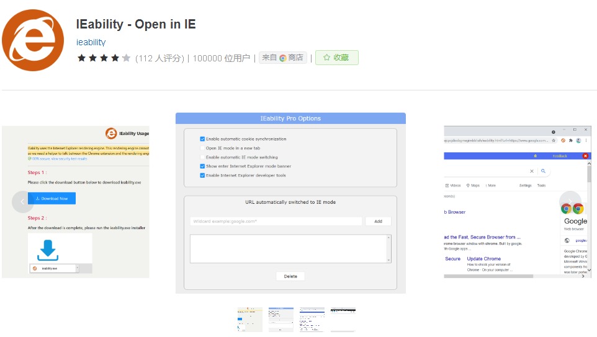Viewport: 597px width, 337px height.
Task: Check Open IE mode in a new tab
Action: click(x=202, y=148)
